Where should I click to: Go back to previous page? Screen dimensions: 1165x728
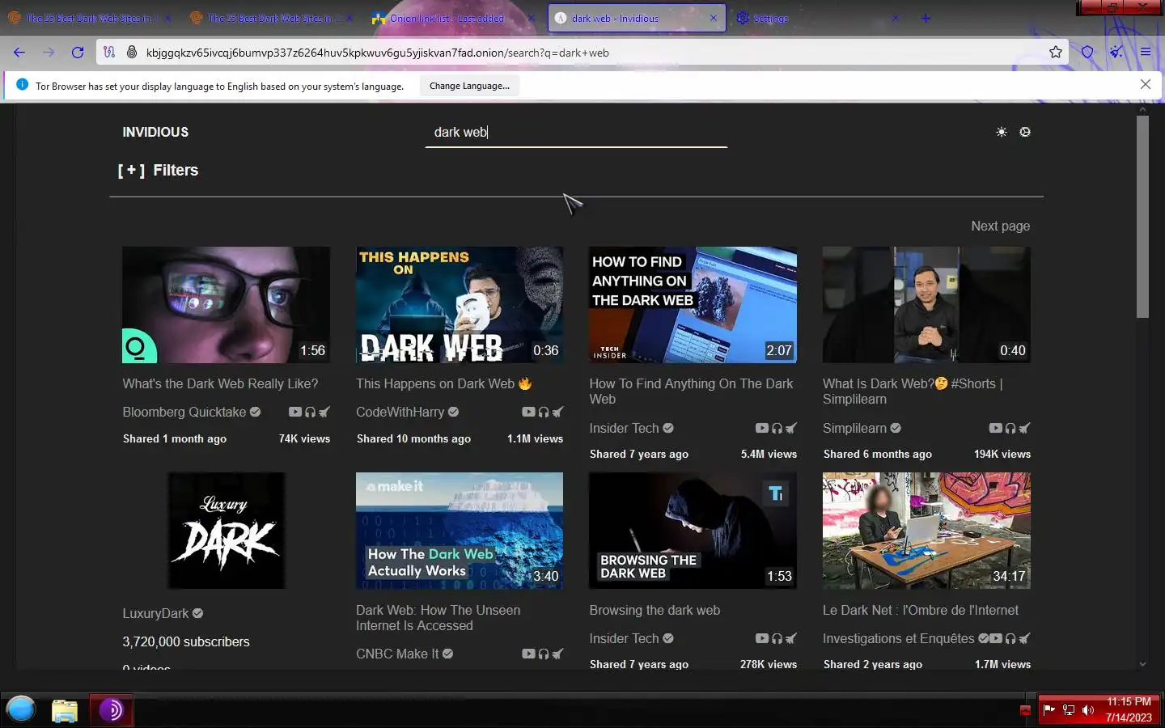[19, 53]
